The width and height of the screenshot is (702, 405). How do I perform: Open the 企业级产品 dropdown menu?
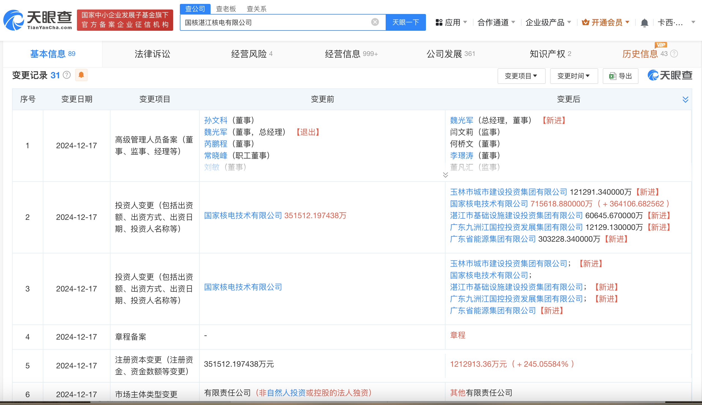pos(548,22)
